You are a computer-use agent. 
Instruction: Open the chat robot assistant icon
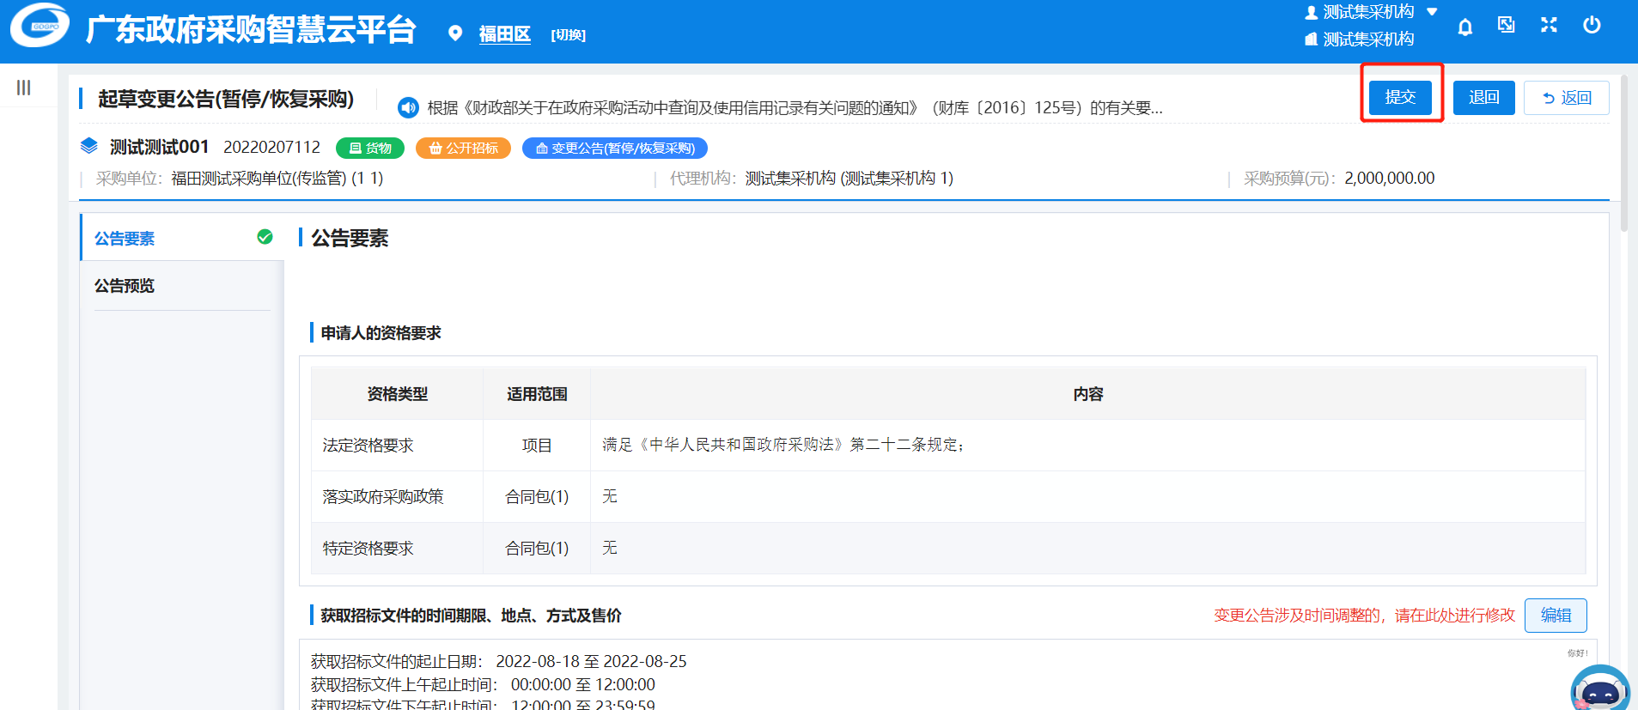pos(1599,689)
